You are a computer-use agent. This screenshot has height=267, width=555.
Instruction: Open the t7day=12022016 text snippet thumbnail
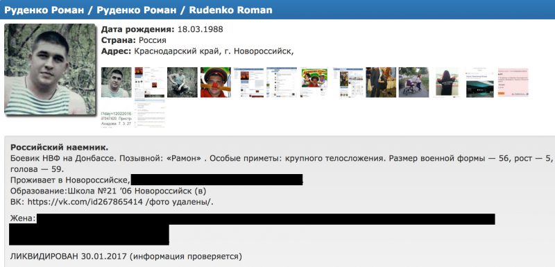tap(117, 119)
